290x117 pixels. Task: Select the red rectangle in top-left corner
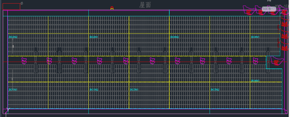[11, 7]
